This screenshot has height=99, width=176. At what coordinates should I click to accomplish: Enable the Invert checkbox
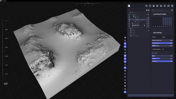click(153, 53)
